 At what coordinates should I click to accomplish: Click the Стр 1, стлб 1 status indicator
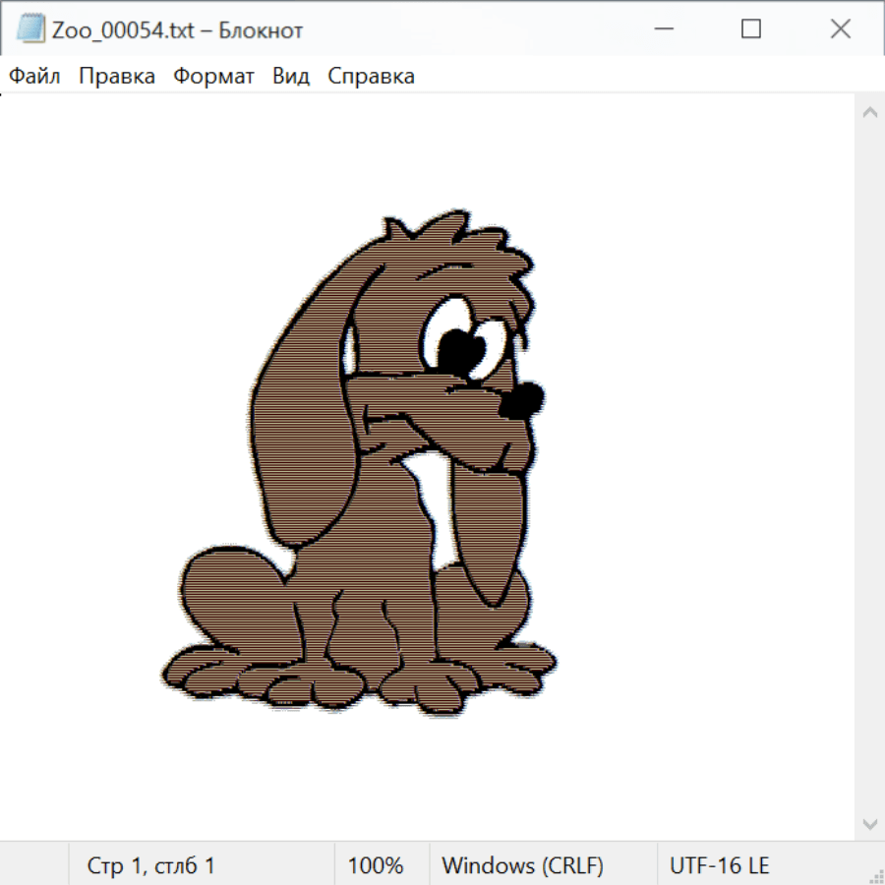pyautogui.click(x=151, y=865)
